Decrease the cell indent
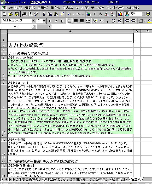152x184 pixels. pos(127,21)
